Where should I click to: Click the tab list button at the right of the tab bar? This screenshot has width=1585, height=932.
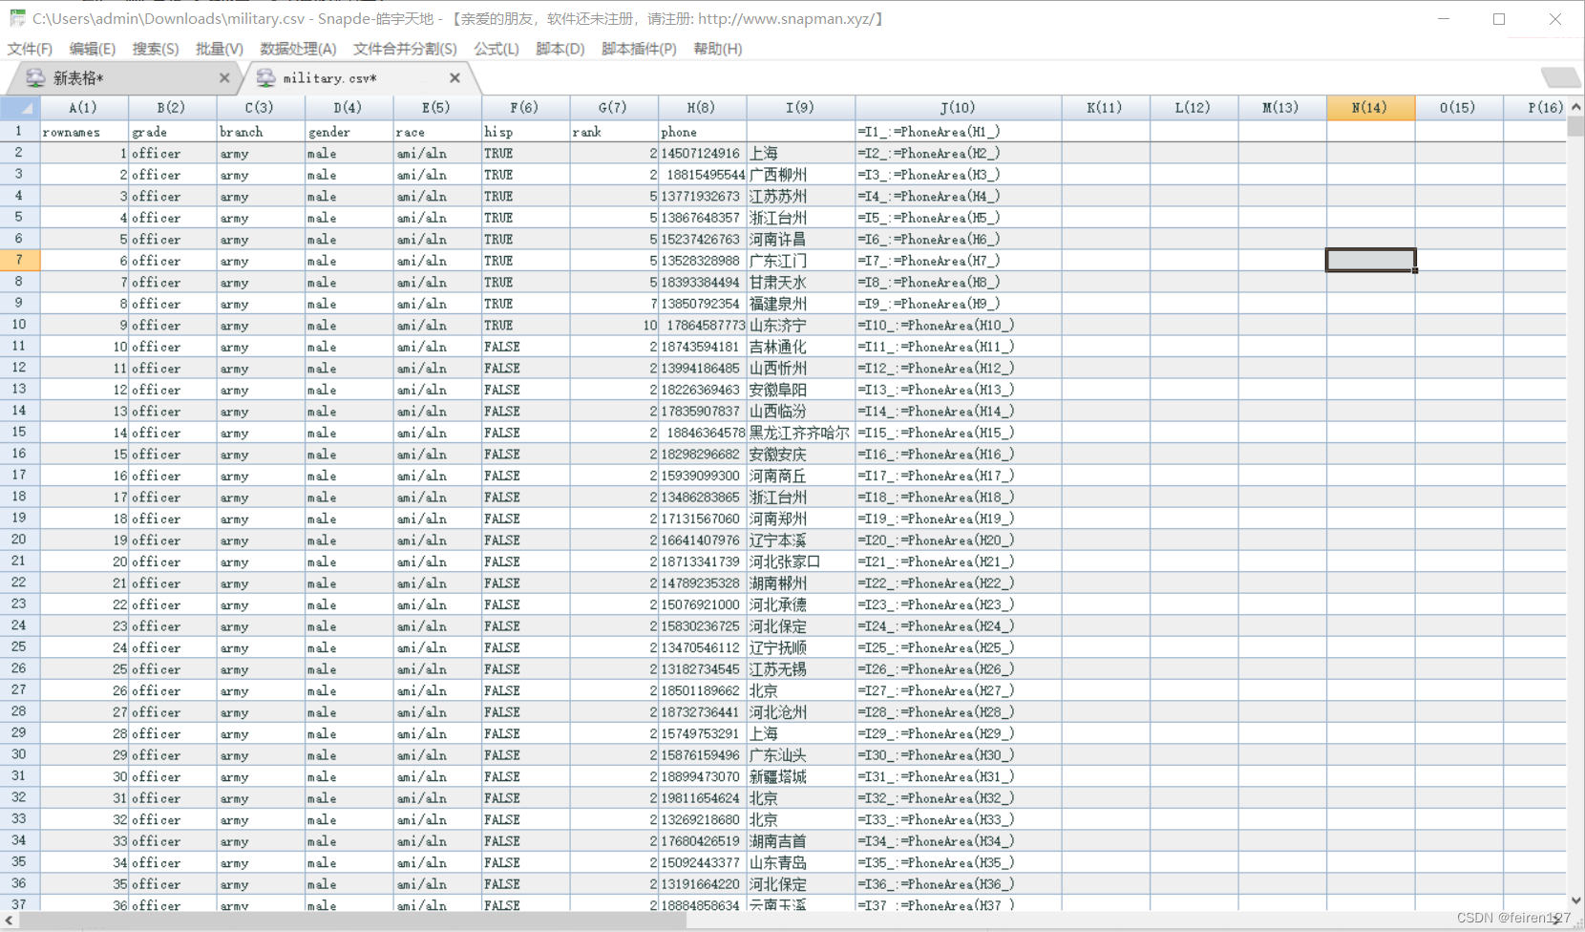1560,78
